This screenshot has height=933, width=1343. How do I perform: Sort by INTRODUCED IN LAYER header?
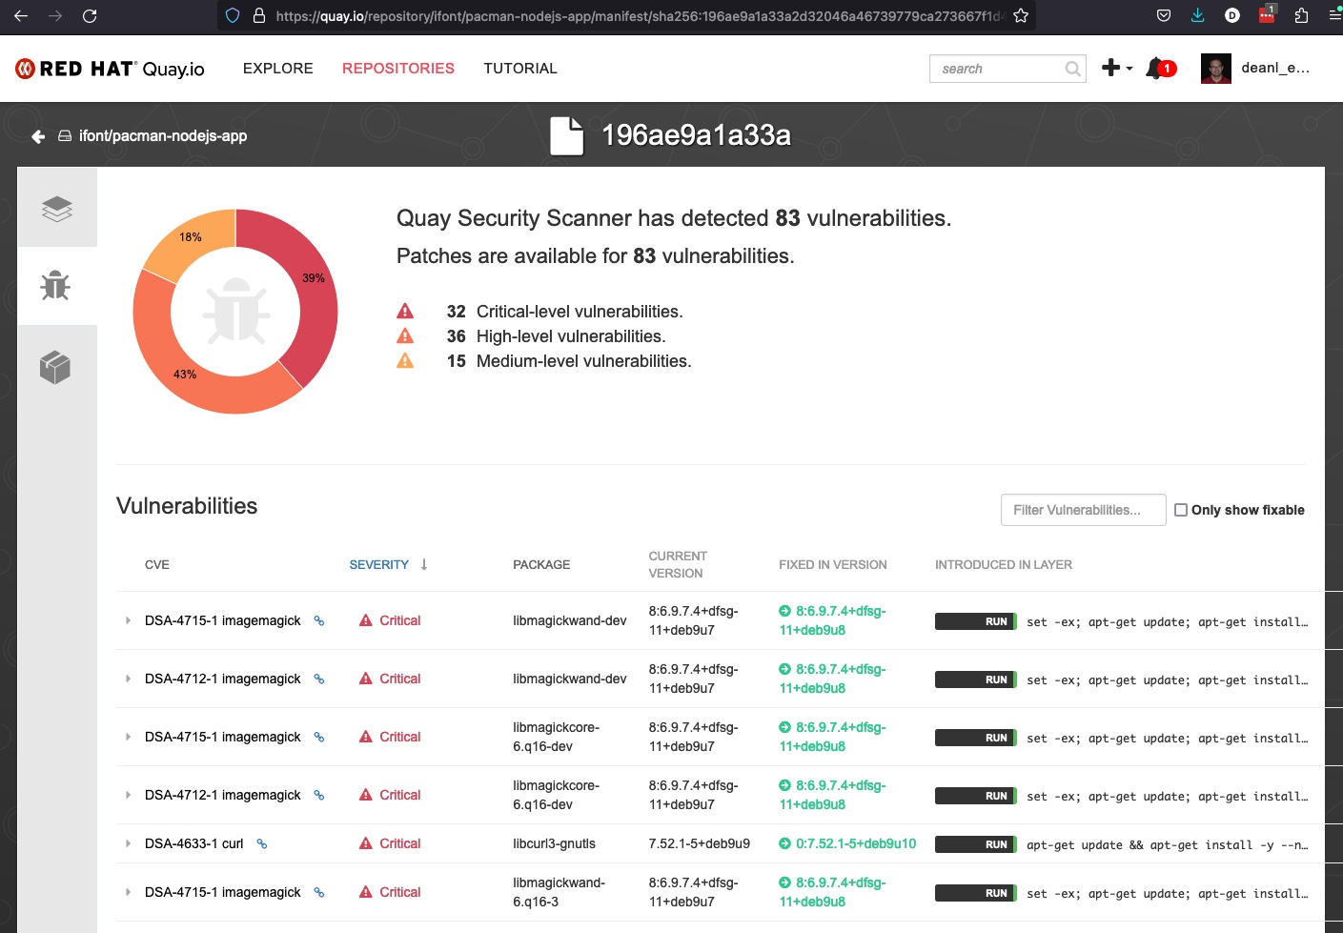pyautogui.click(x=1004, y=565)
